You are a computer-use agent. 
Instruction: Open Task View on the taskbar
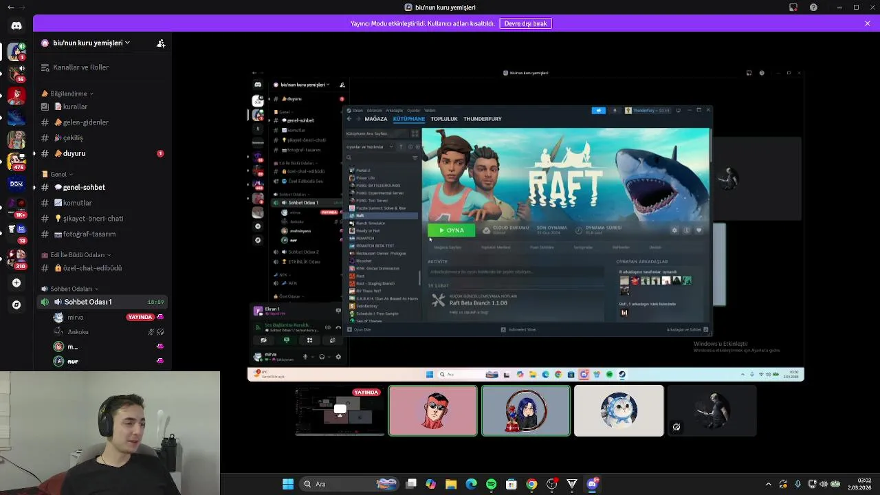click(x=411, y=484)
